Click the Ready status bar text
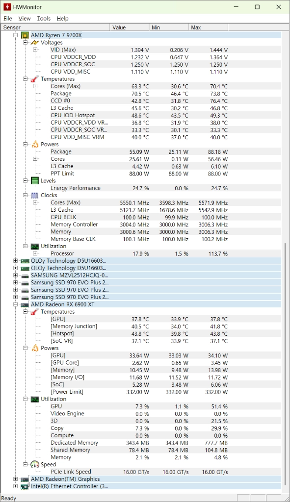The height and width of the screenshot is (502, 290). [9, 498]
